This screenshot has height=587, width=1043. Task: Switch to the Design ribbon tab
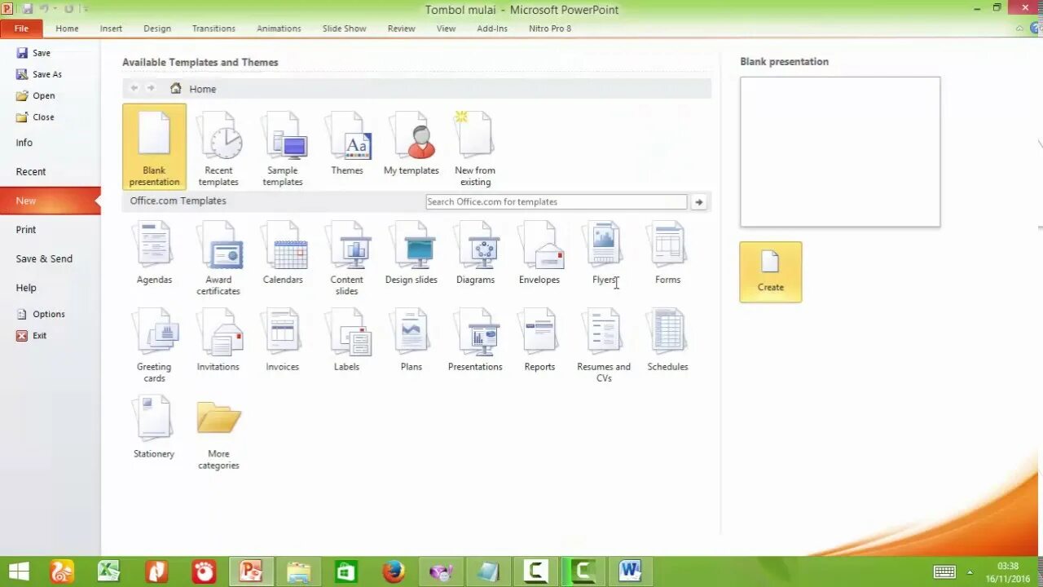tap(157, 29)
